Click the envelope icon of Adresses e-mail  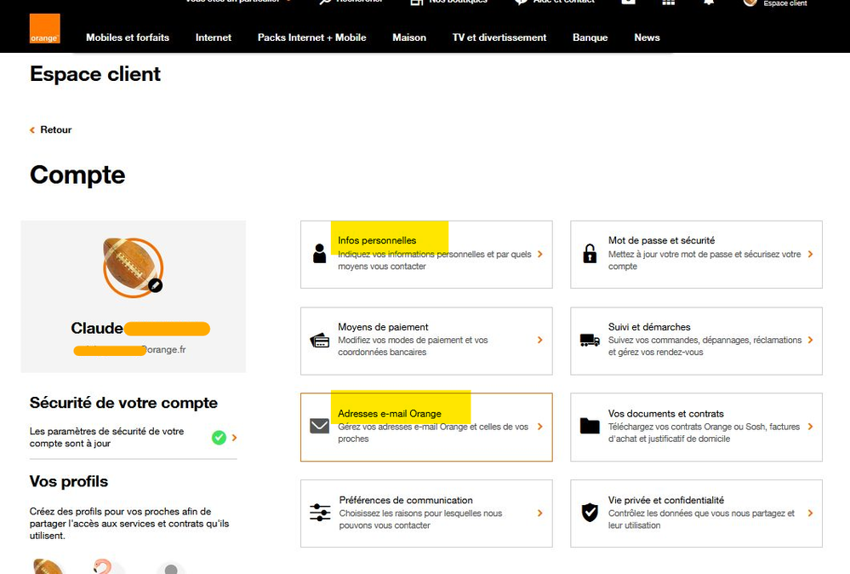point(319,426)
